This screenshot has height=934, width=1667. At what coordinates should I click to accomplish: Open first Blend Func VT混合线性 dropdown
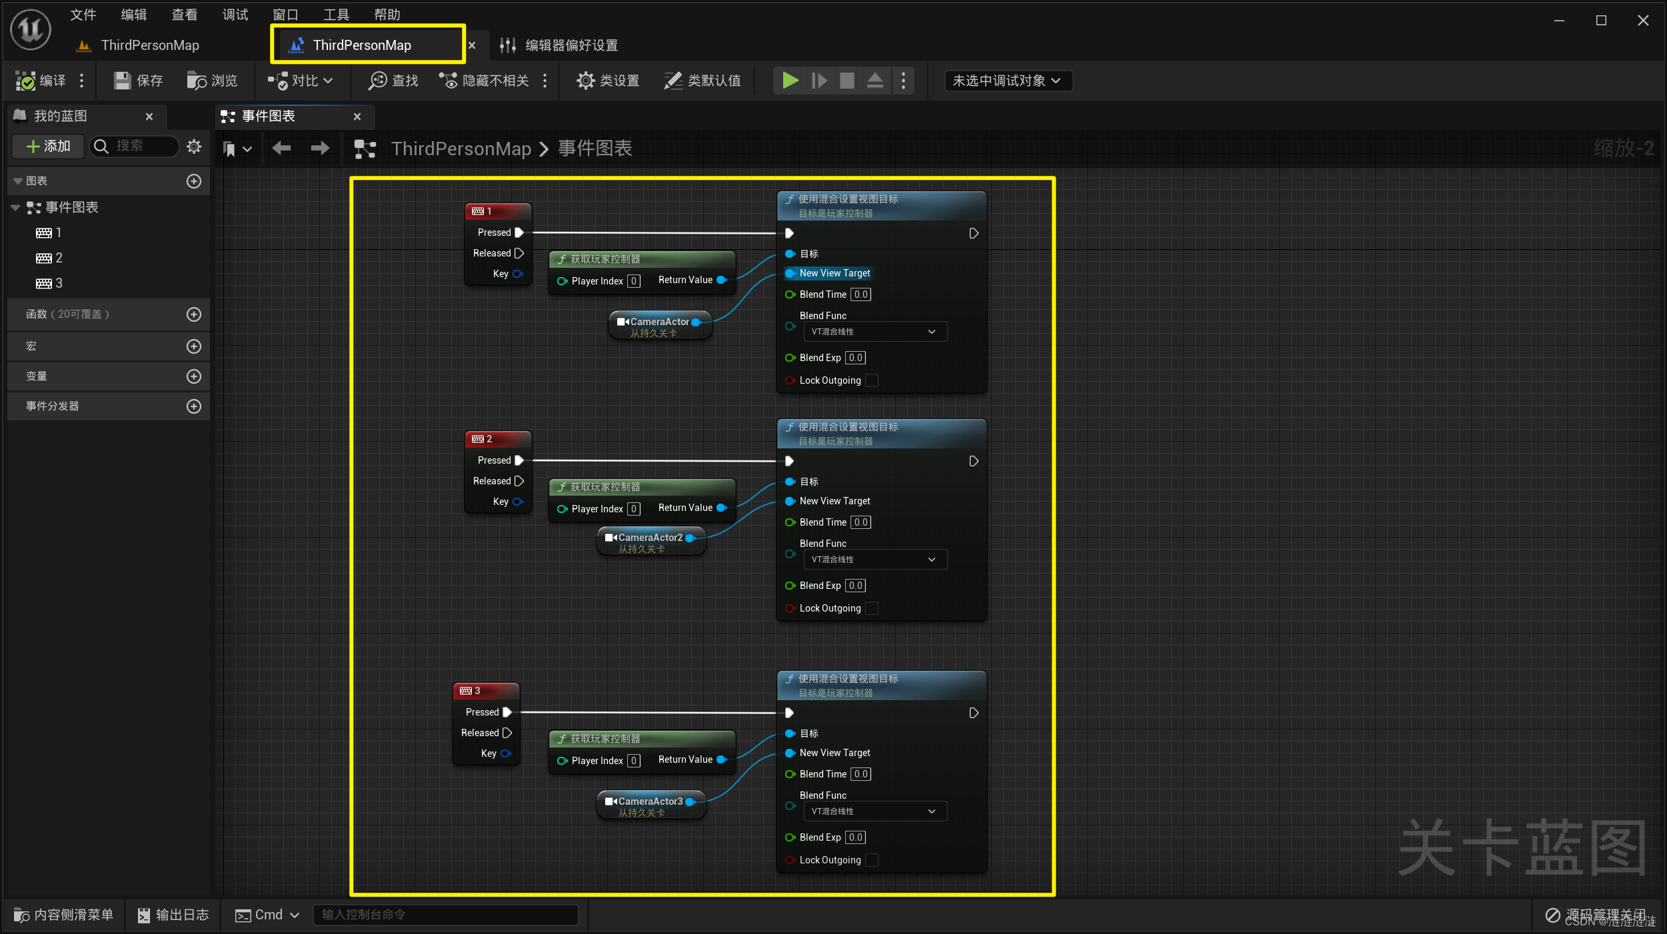click(x=874, y=332)
